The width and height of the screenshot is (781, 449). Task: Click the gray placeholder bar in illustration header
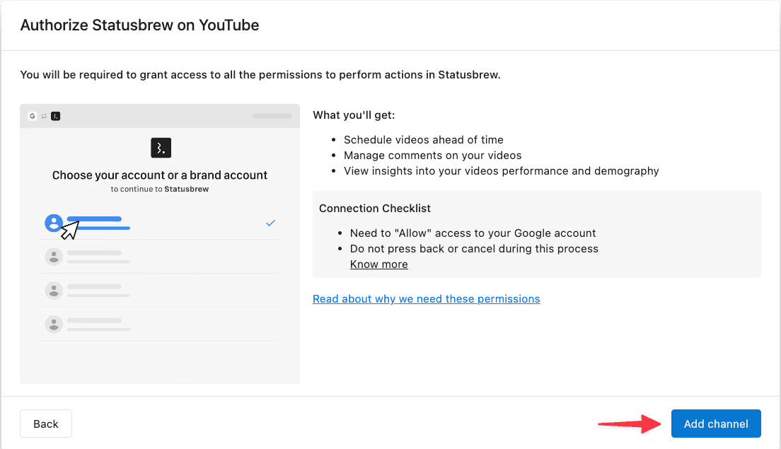[x=272, y=116]
